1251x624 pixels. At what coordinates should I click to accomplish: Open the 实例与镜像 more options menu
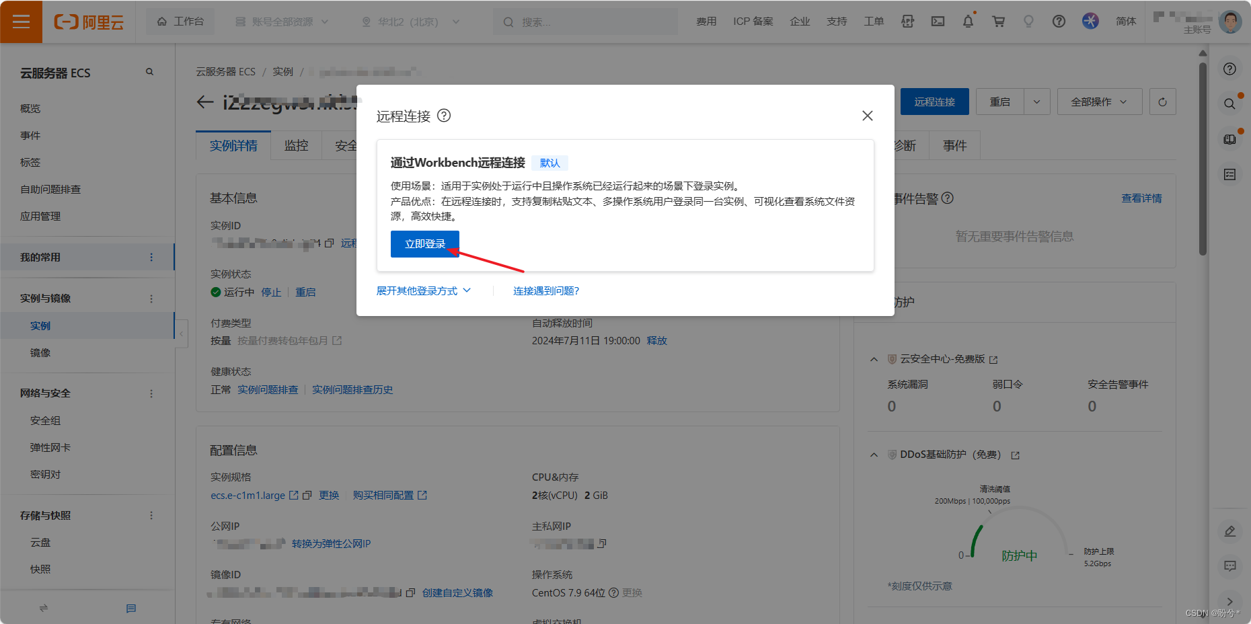click(151, 299)
